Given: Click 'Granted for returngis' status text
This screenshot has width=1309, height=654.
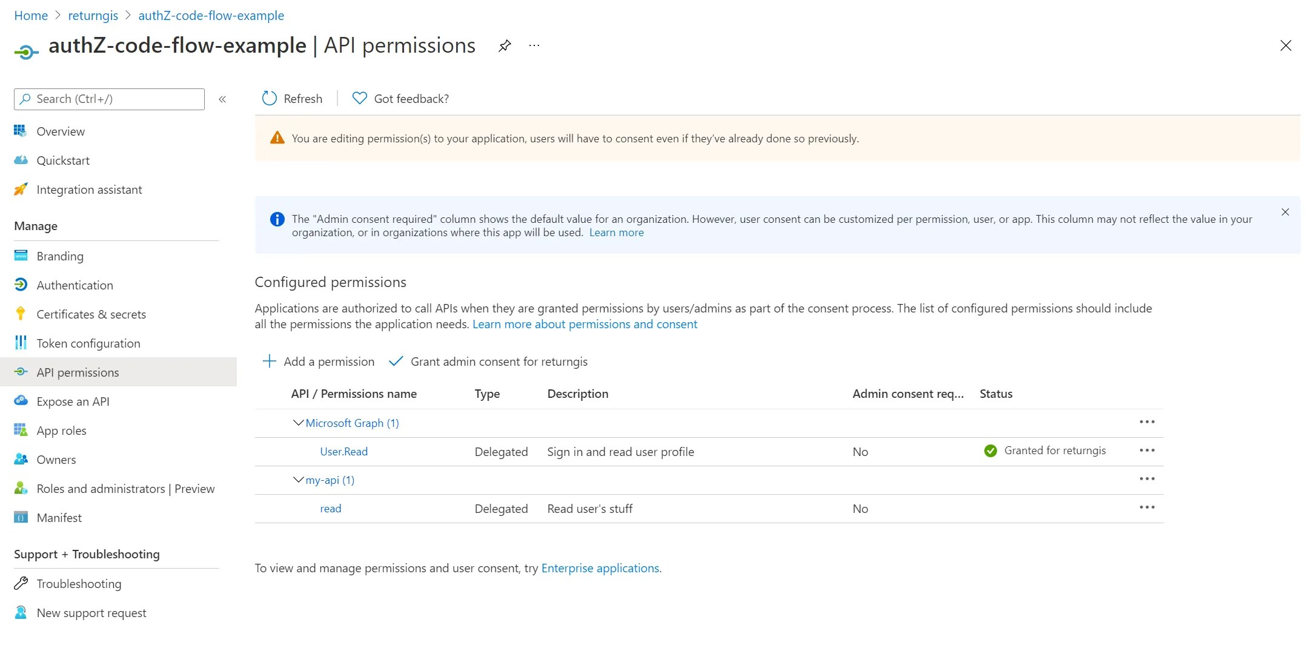Looking at the screenshot, I should tap(1055, 451).
